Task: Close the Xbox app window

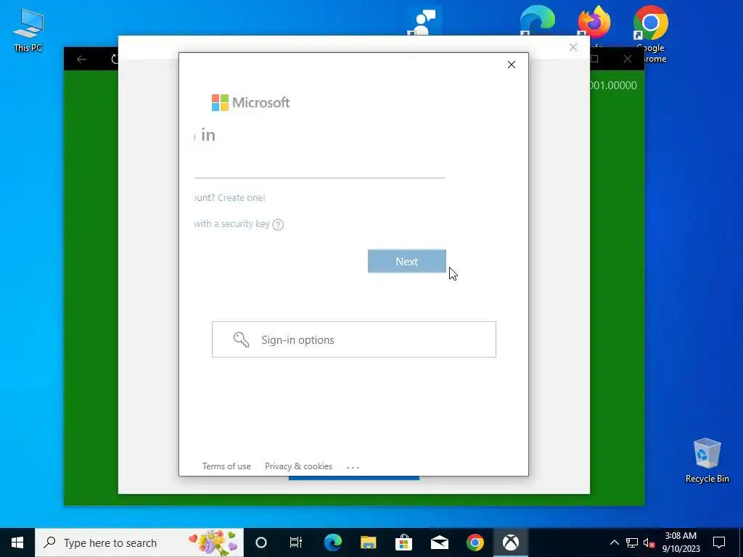Action: [x=628, y=59]
